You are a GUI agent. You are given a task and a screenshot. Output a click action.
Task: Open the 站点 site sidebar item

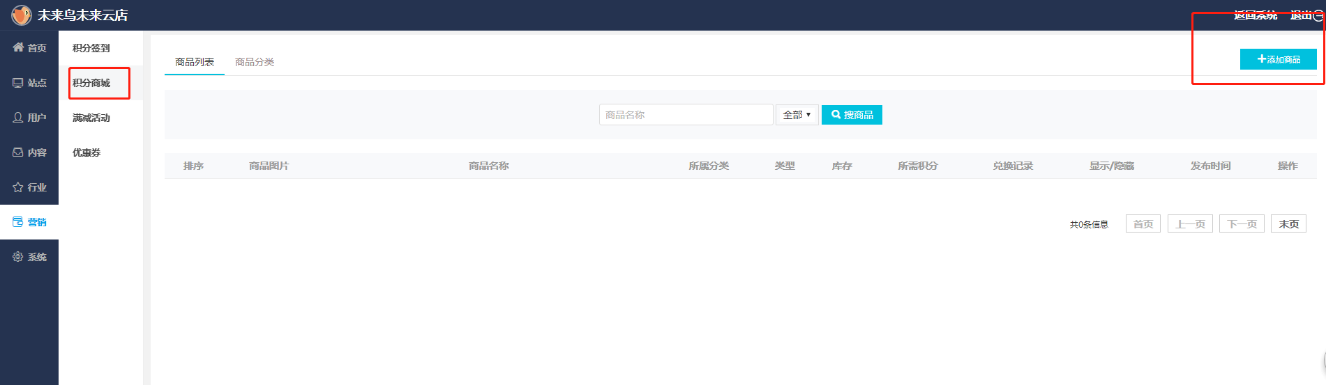click(29, 83)
